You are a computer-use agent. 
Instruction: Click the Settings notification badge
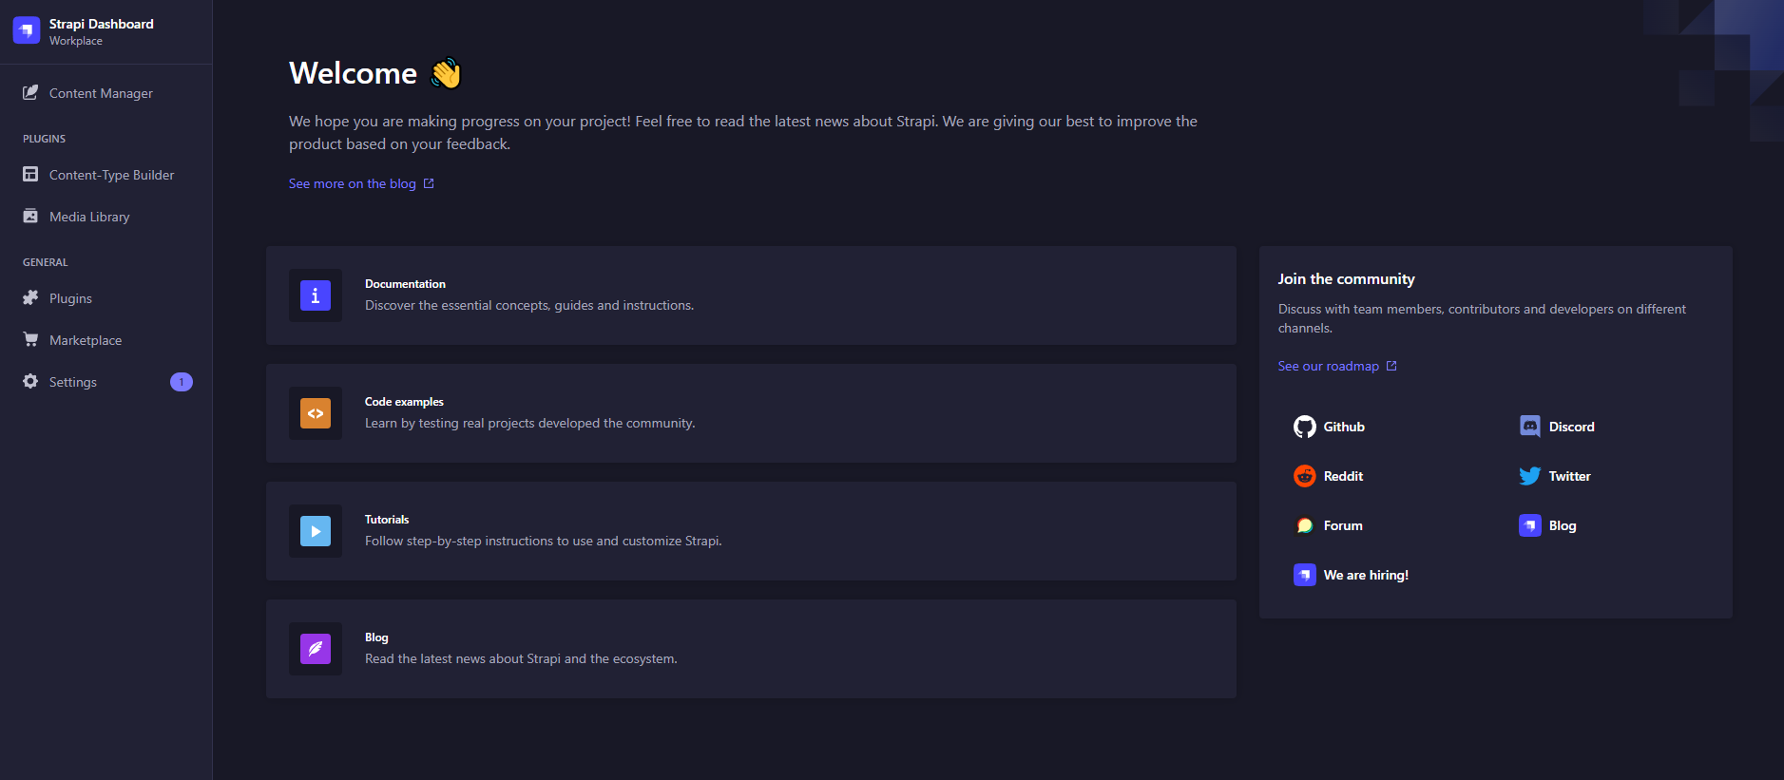coord(181,382)
